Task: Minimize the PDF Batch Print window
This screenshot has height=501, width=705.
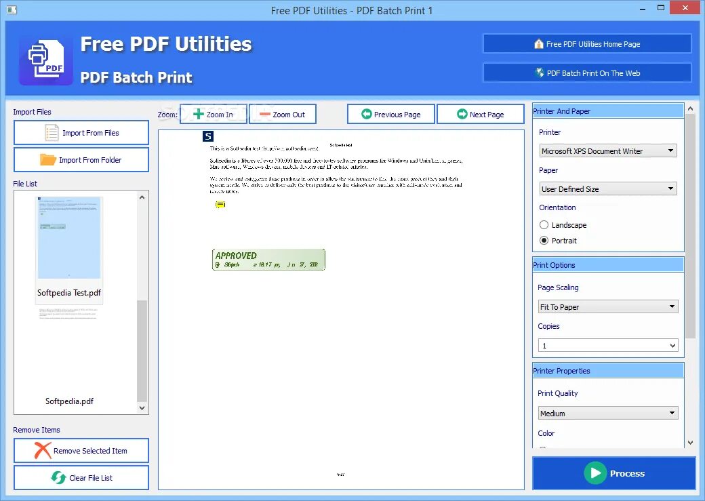Action: point(643,9)
